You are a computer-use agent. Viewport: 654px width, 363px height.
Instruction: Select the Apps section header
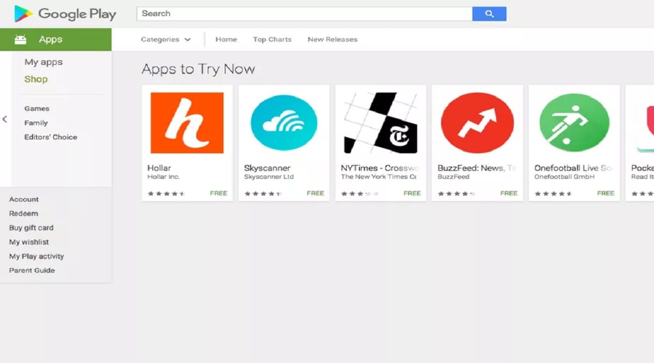click(x=56, y=40)
